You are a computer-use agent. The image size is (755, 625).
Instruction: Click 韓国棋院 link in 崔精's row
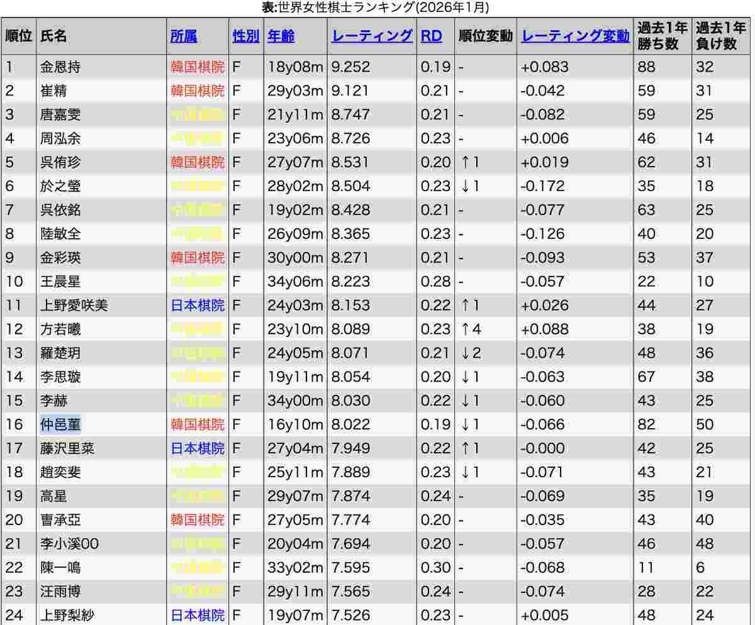(x=197, y=91)
